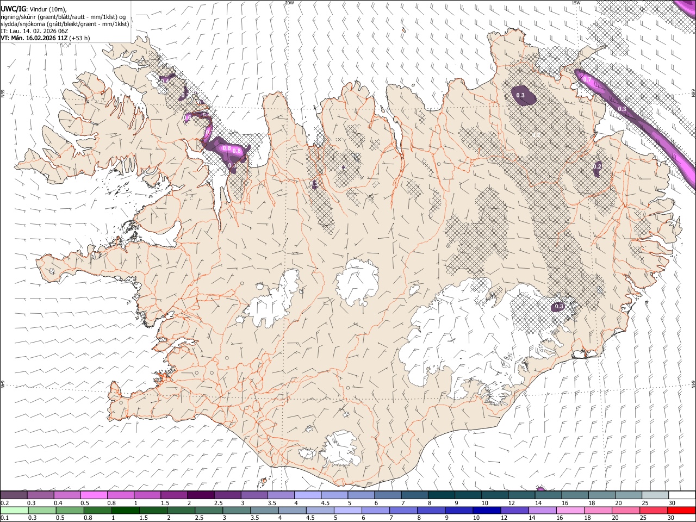The height and width of the screenshot is (522, 696).
Task: Pick the darkest purple swatch between 2 and 2.5
Action: click(201, 495)
